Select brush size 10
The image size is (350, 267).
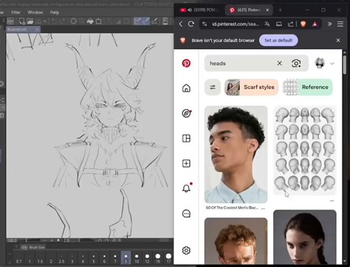coord(137,258)
